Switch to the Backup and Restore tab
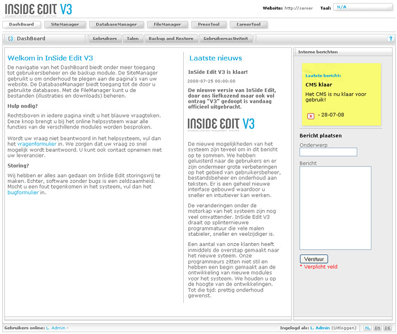The image size is (397, 334). coord(171,39)
